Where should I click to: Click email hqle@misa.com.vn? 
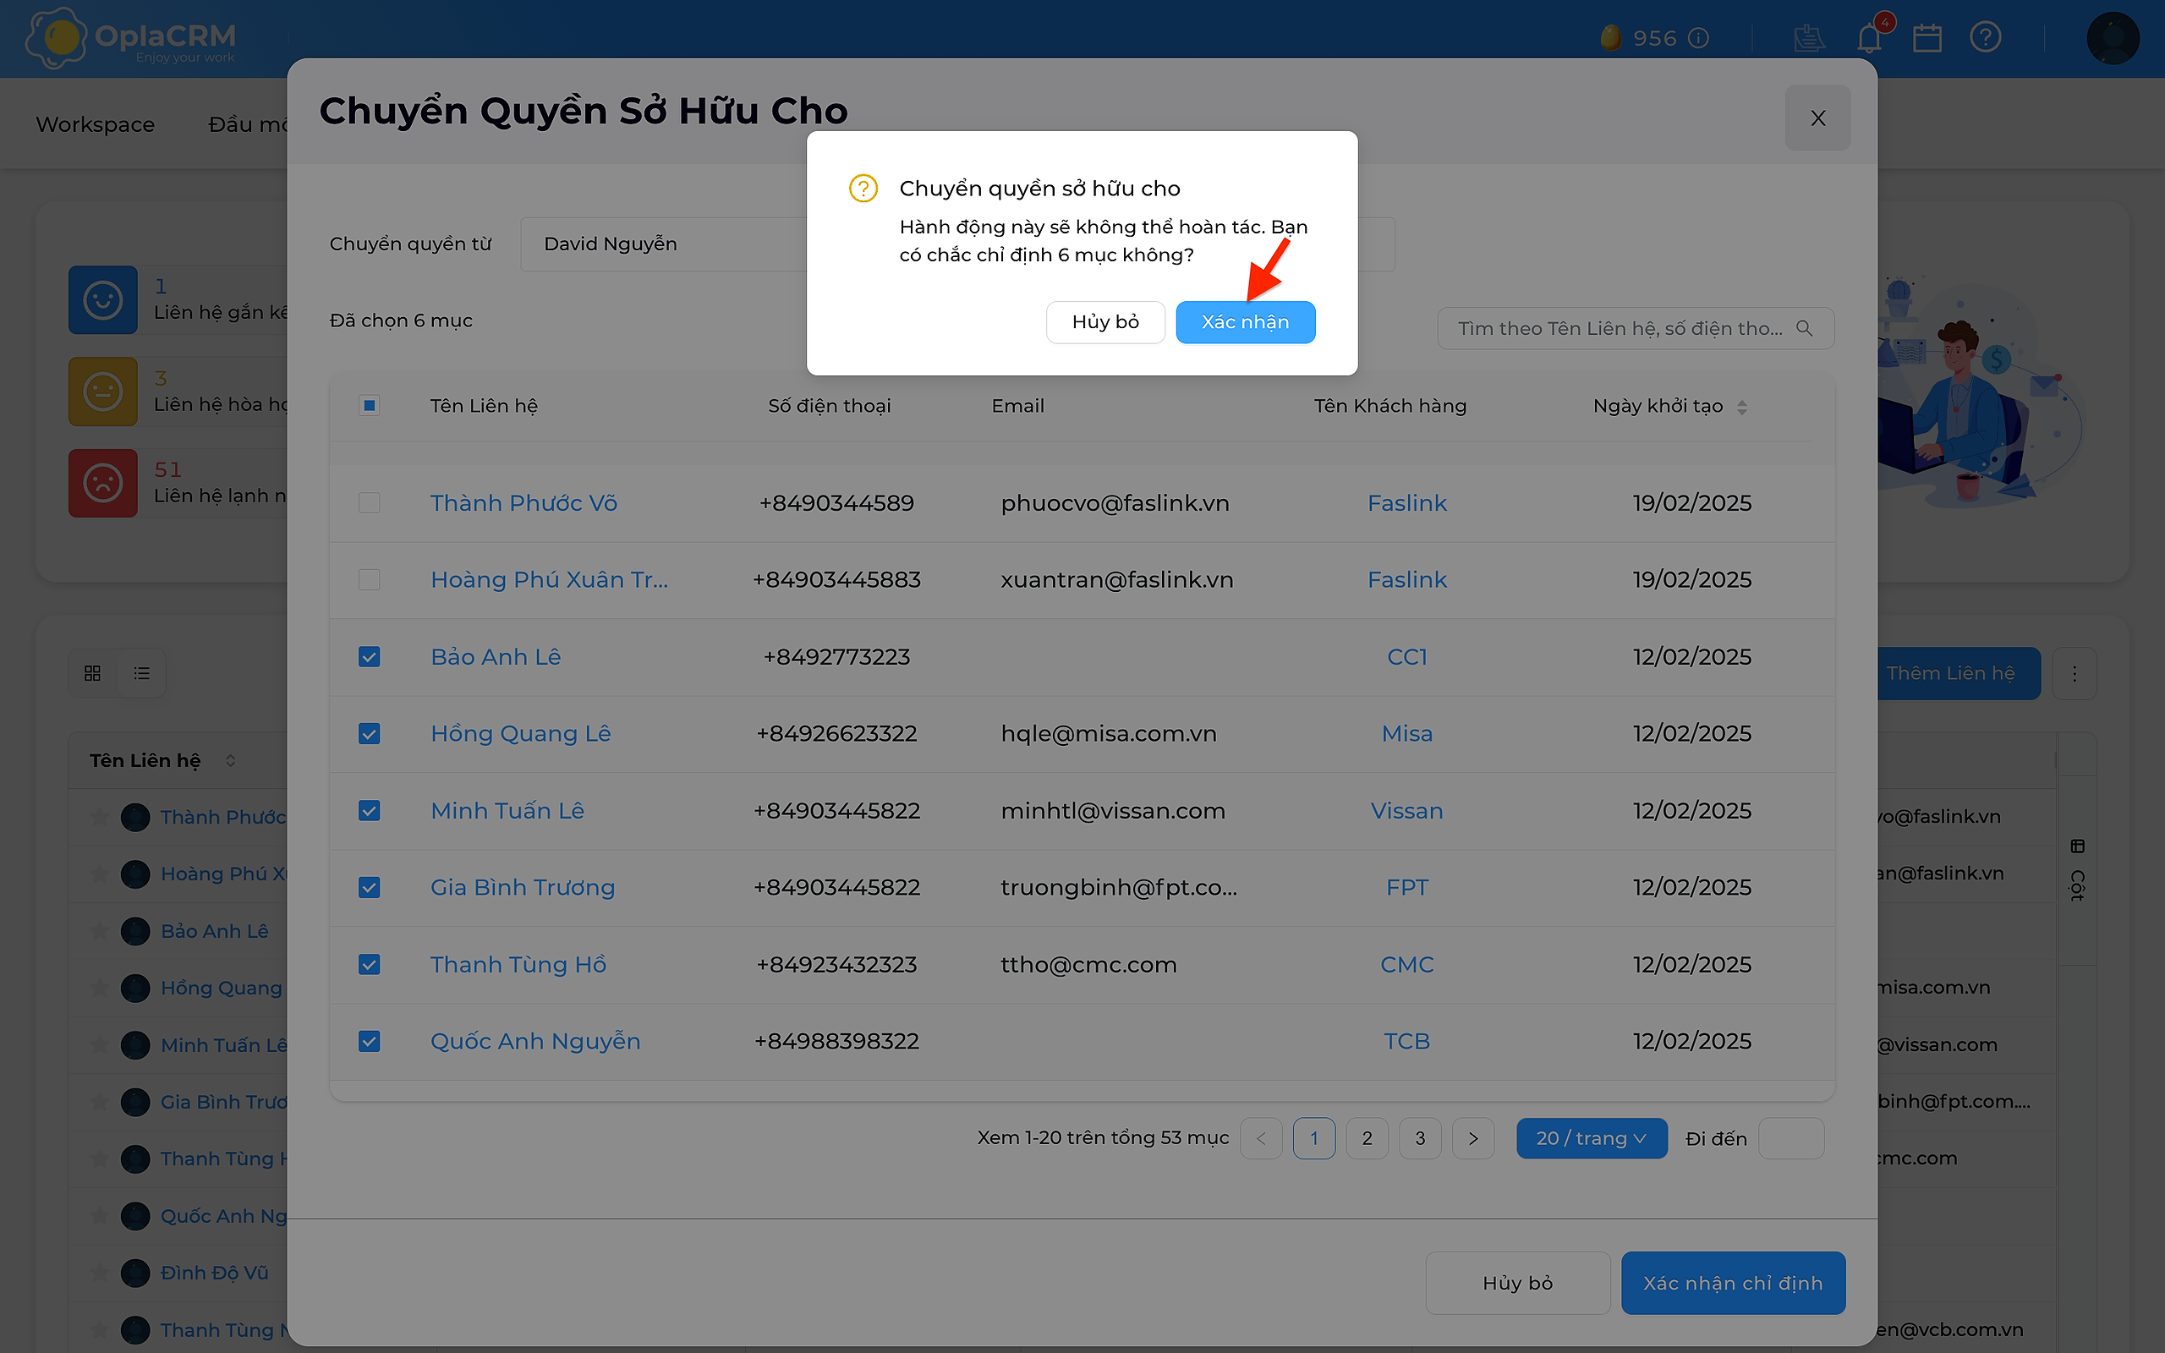[x=1109, y=734]
